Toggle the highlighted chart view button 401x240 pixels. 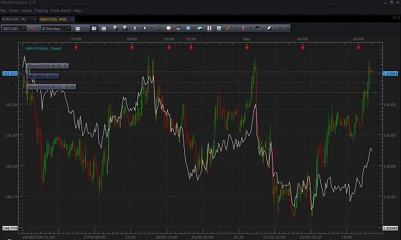pyautogui.click(x=94, y=29)
